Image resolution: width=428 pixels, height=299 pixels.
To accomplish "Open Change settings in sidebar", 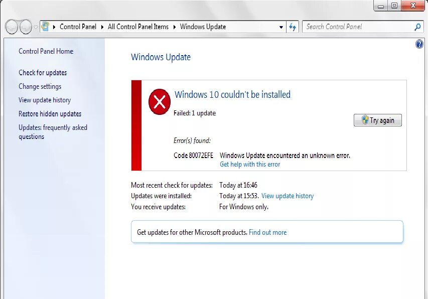I will [x=40, y=86].
